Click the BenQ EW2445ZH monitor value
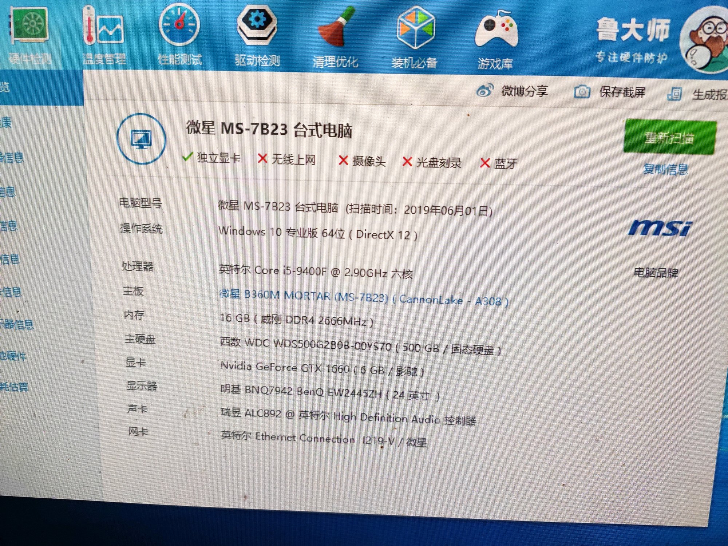This screenshot has height=546, width=728. (330, 393)
